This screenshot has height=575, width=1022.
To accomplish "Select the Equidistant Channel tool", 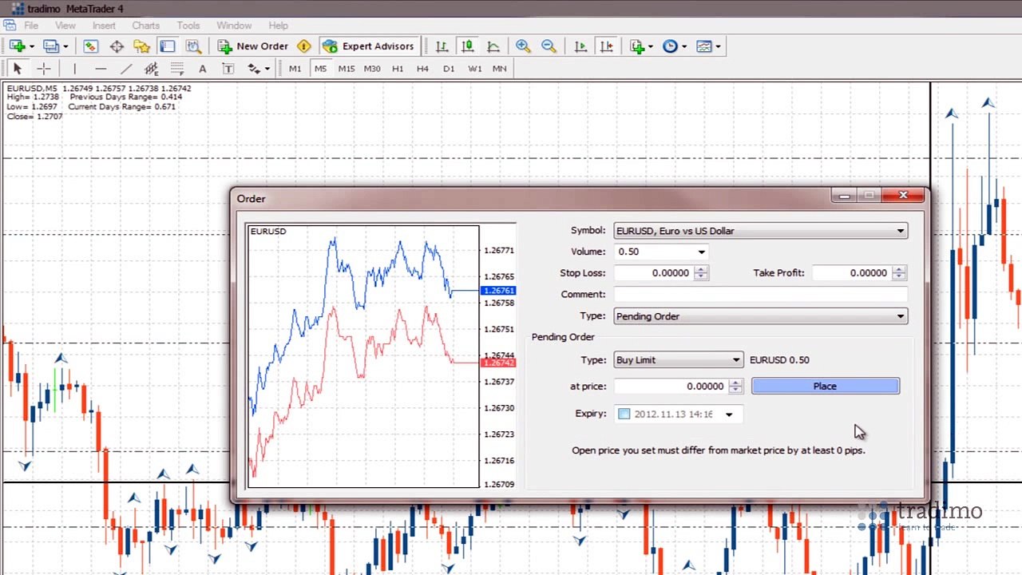I will coord(151,69).
